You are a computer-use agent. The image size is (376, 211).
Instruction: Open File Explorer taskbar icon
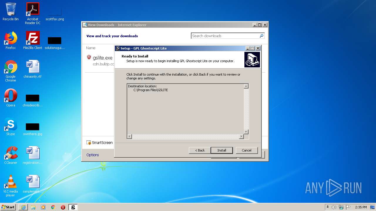click(33, 207)
